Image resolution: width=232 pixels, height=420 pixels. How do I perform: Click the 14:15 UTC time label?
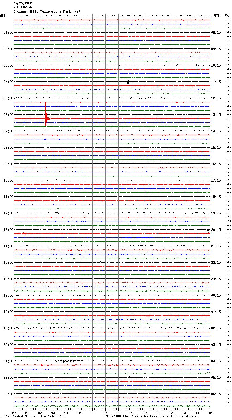coord(216,131)
